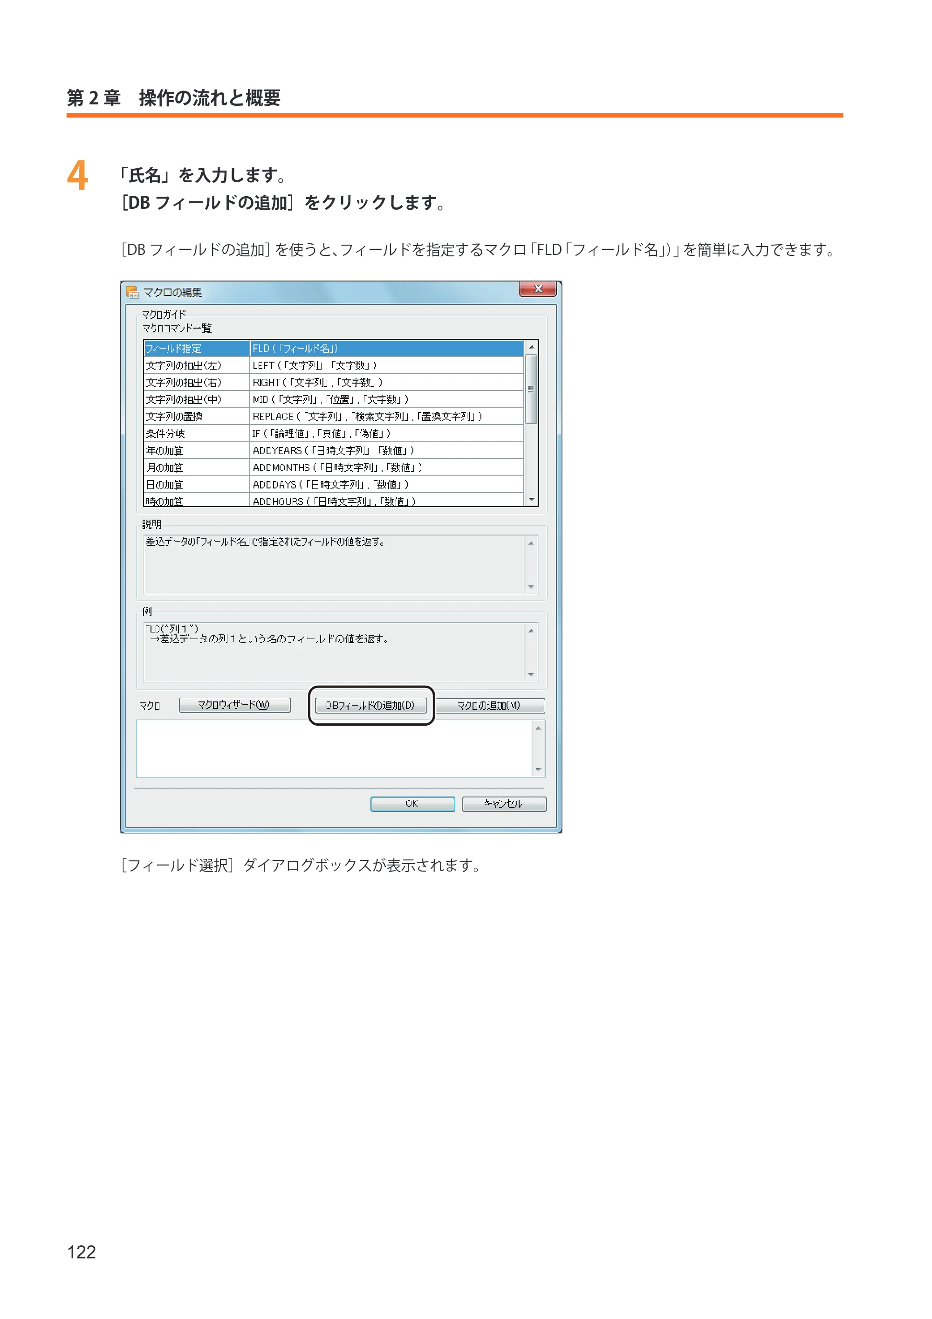The height and width of the screenshot is (1319, 932).
Task: Open the マクロウィザード(W) button
Action: 234,705
